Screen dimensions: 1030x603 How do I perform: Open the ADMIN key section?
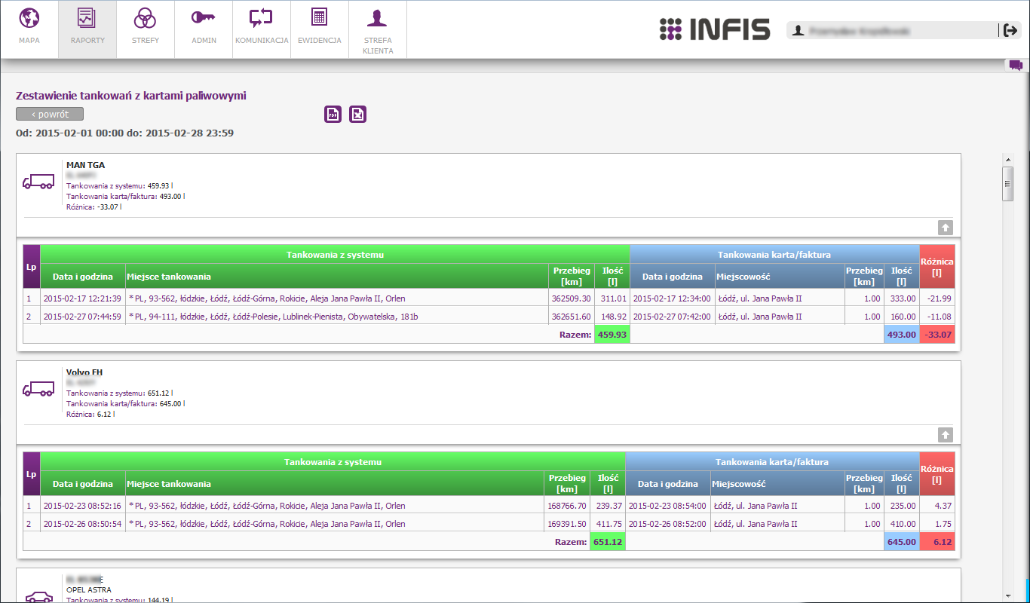coord(204,29)
